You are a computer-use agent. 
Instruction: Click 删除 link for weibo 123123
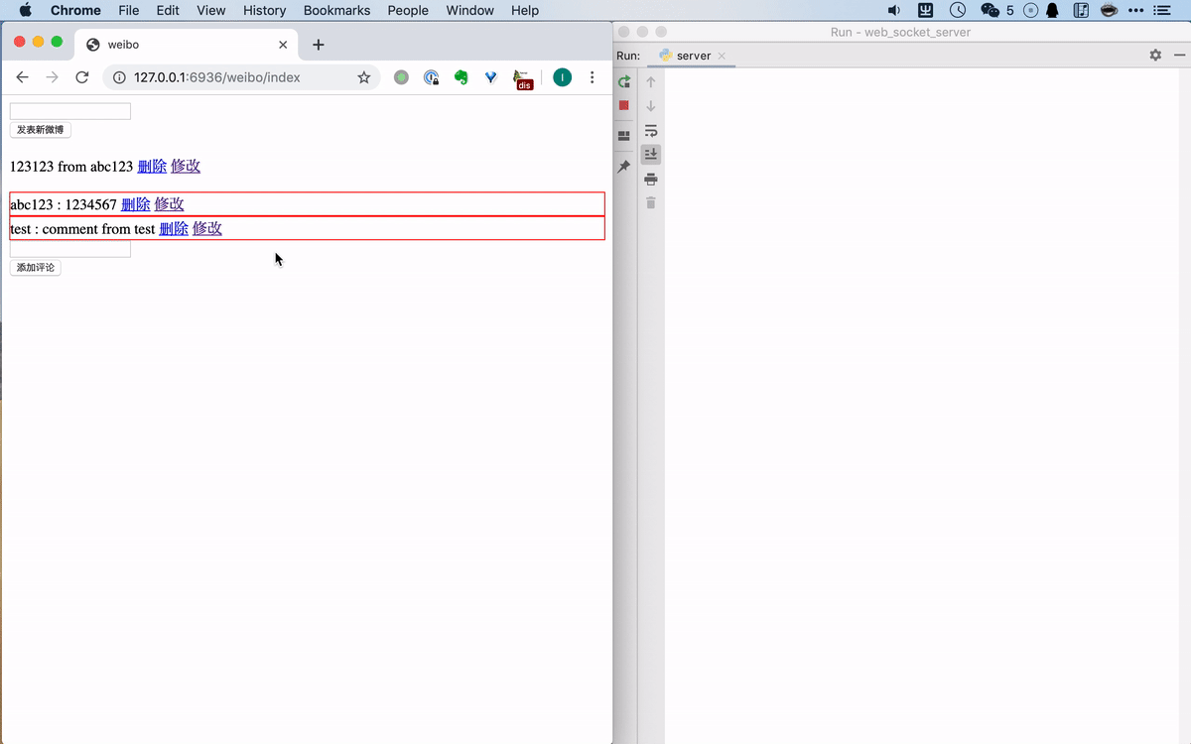152,167
